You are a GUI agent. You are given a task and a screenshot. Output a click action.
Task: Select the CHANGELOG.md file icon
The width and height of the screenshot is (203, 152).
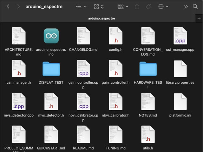pyautogui.click(x=83, y=36)
